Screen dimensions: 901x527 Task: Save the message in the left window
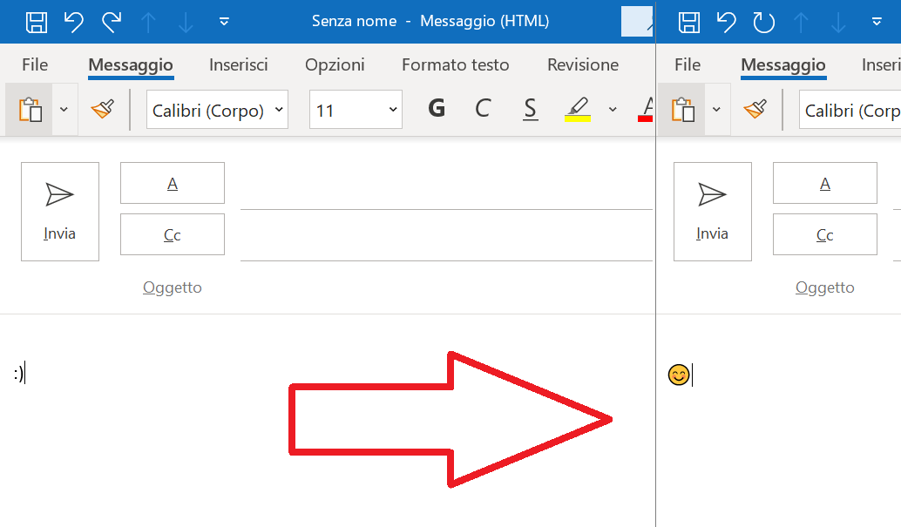point(37,22)
